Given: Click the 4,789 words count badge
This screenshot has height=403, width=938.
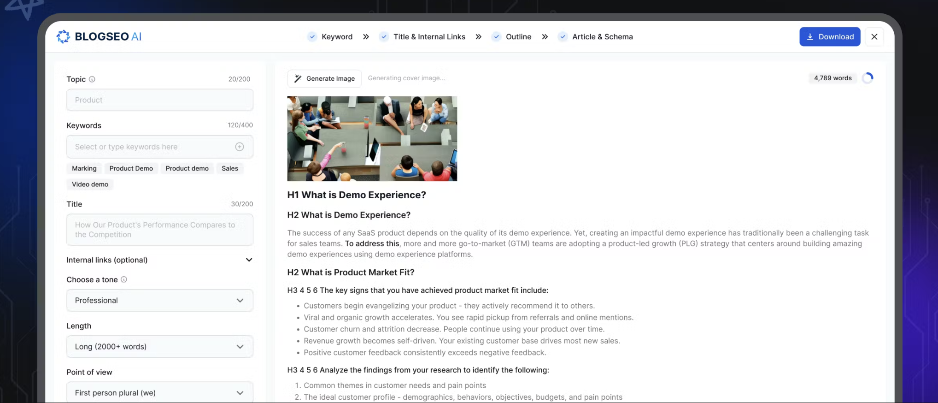Looking at the screenshot, I should point(832,78).
